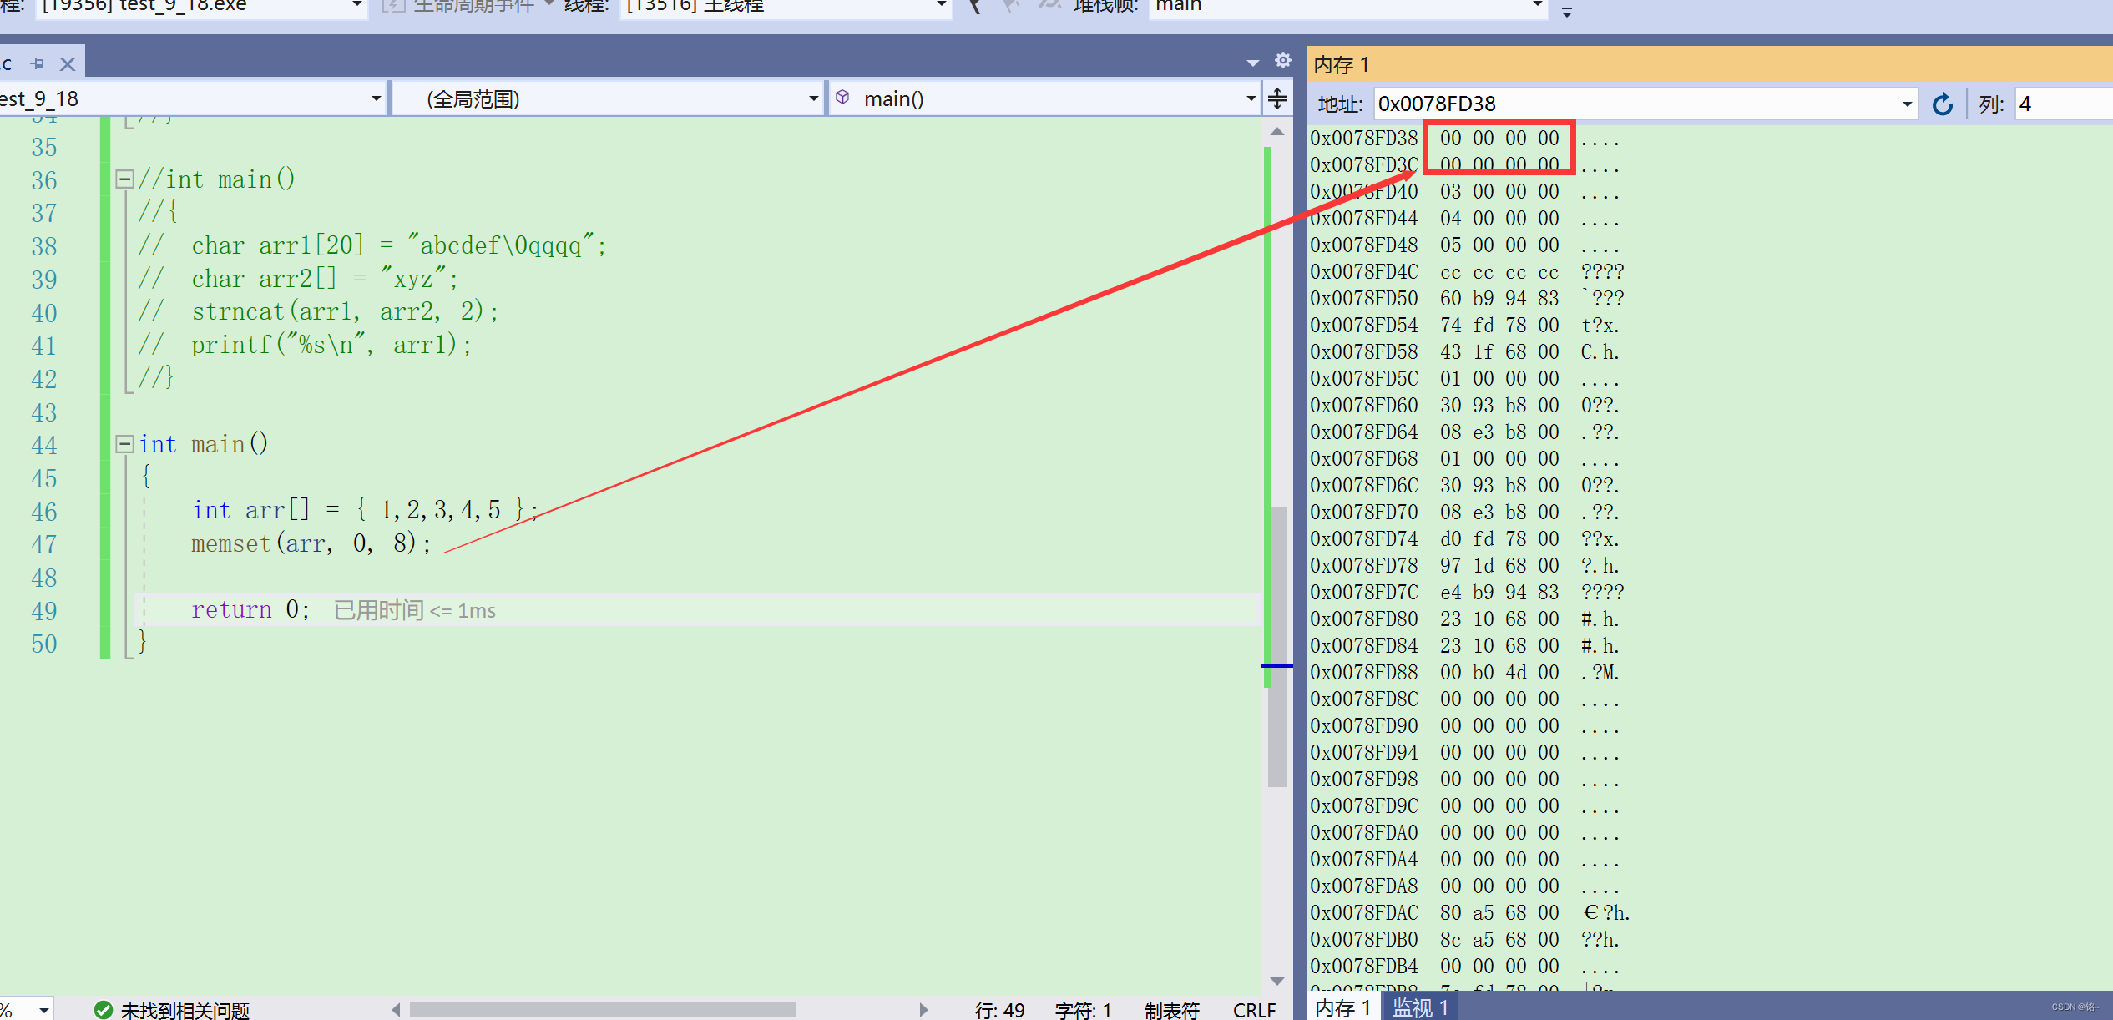Split the editor with the splitter button

1277,98
